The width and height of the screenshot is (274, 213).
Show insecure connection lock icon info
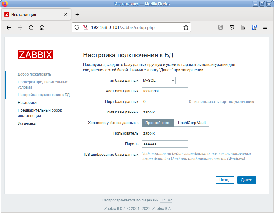86,27
